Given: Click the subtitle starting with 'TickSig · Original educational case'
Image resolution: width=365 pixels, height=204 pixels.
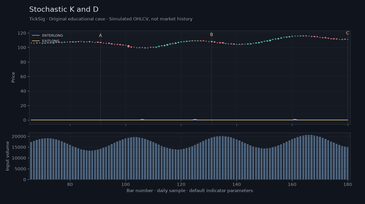Looking at the screenshot, I should point(111,19).
